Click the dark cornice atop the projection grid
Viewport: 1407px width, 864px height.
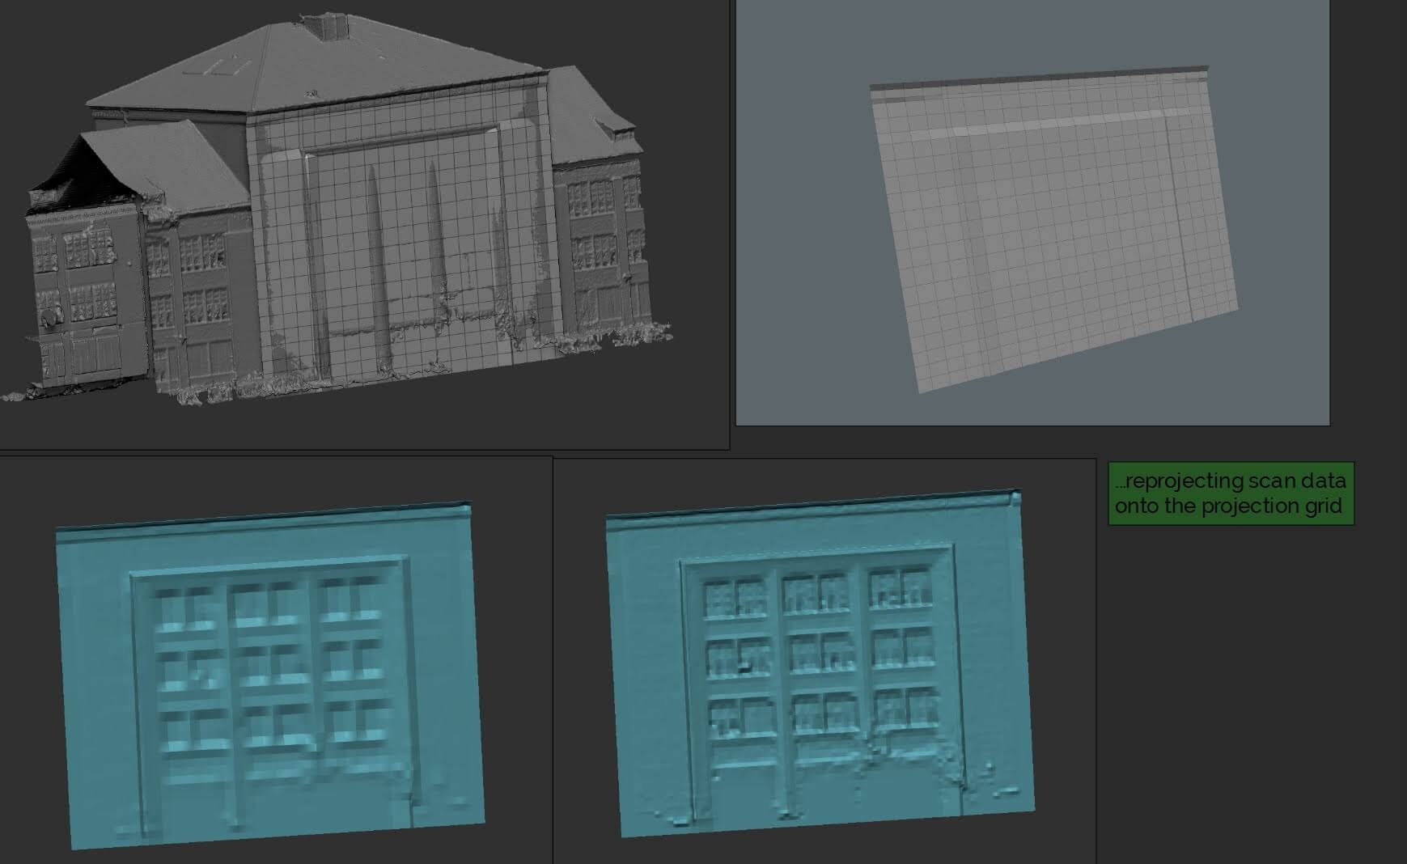[1040, 78]
